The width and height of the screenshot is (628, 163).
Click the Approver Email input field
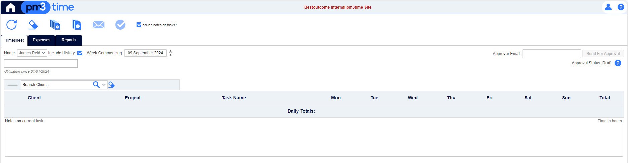click(552, 54)
